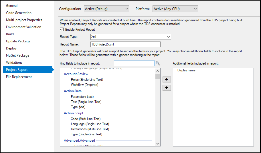The height and width of the screenshot is (153, 261).
Task: Click the find fields search box
Action: pyautogui.click(x=134, y=63)
